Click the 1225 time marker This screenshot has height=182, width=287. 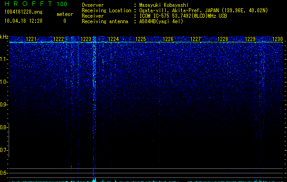click(141, 39)
